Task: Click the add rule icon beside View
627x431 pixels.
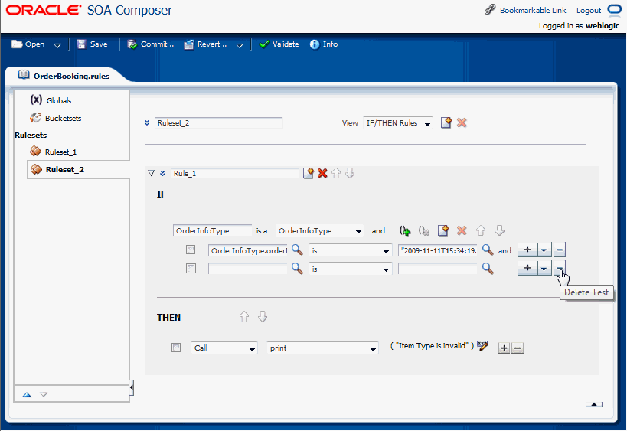Action: click(x=446, y=122)
